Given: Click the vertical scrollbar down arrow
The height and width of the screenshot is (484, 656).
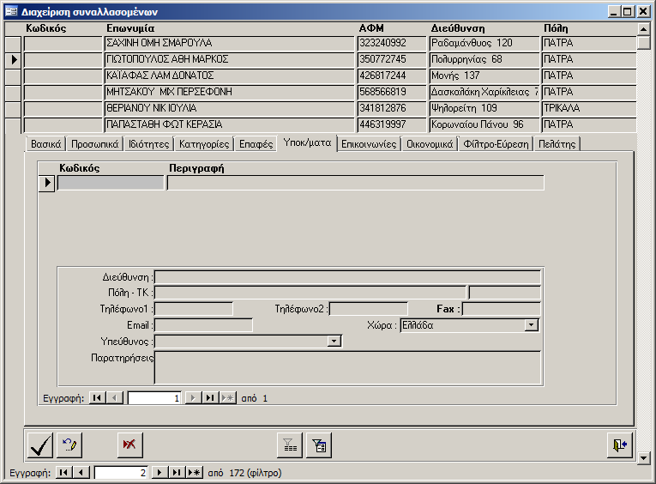Looking at the screenshot, I should point(645,458).
